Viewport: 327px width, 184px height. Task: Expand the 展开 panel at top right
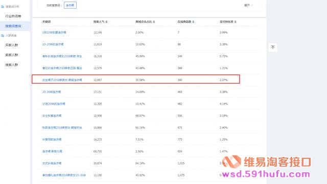pyautogui.click(x=248, y=5)
